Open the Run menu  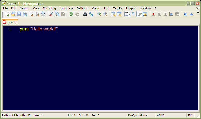tap(106, 9)
